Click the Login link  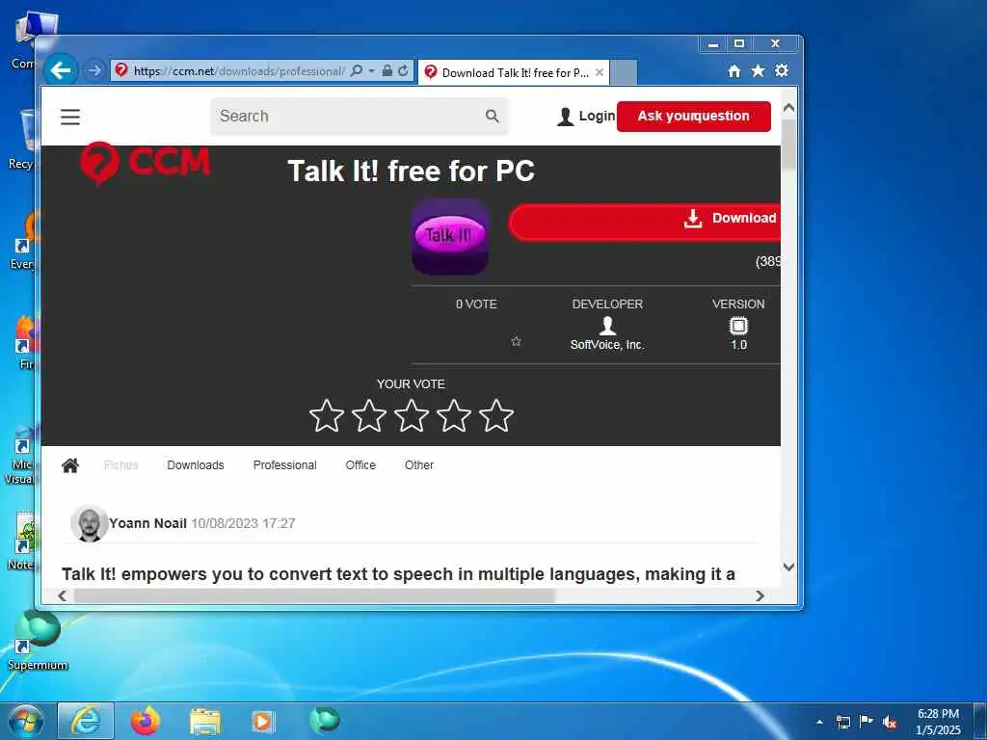click(597, 116)
